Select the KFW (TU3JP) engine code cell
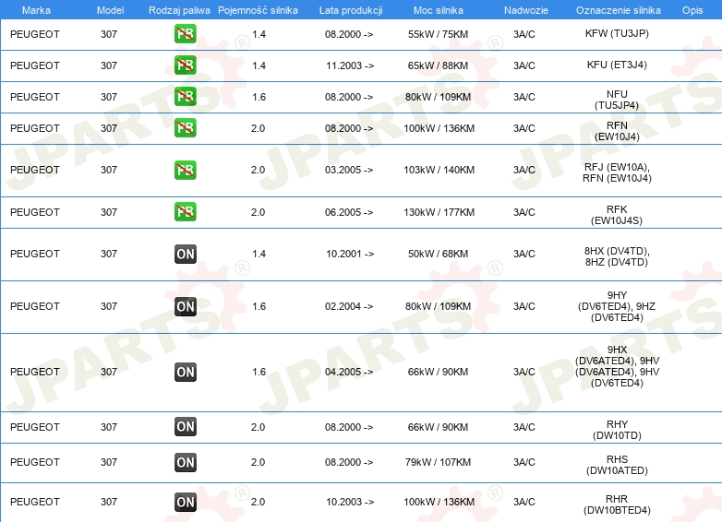Image resolution: width=722 pixels, height=522 pixels. [x=617, y=33]
